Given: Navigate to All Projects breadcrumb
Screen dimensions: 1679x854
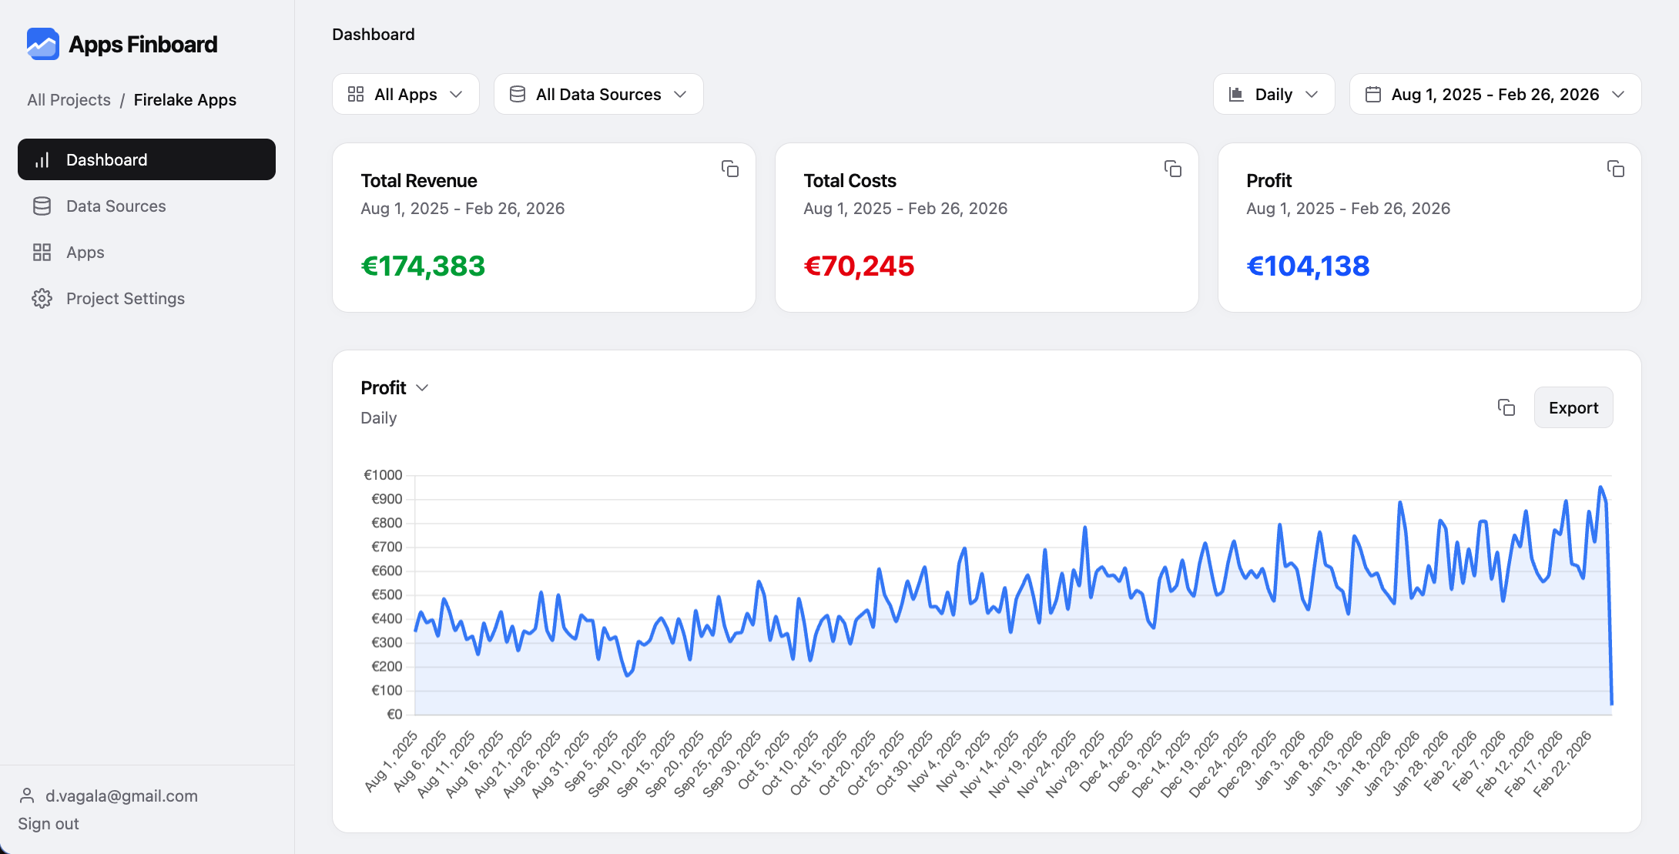Looking at the screenshot, I should pyautogui.click(x=69, y=100).
